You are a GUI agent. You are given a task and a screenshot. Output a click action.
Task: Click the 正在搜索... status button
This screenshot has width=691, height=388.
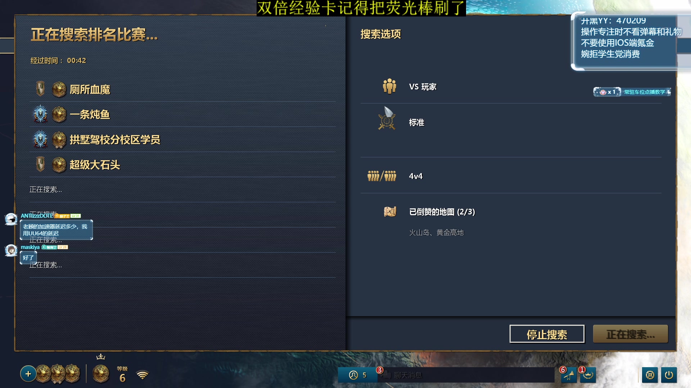tap(631, 334)
